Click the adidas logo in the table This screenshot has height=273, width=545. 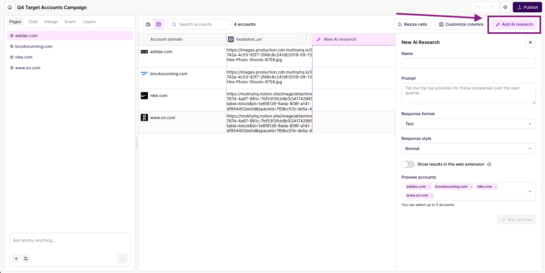pos(144,52)
